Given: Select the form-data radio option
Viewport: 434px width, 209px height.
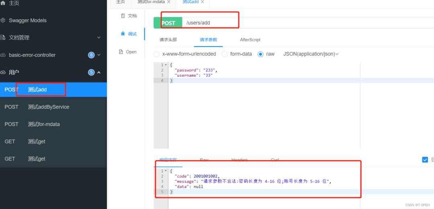Looking at the screenshot, I should click(225, 54).
